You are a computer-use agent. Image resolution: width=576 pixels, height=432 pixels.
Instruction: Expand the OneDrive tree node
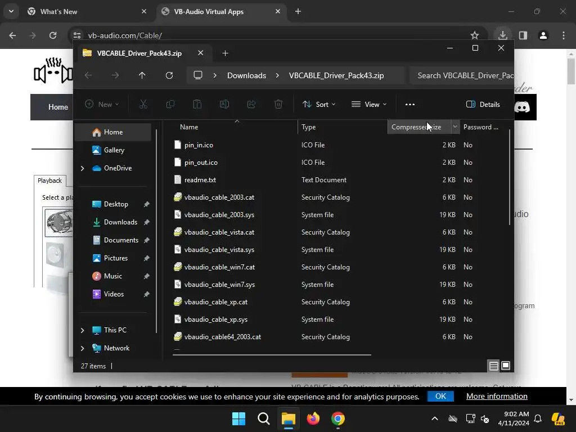coord(82,168)
